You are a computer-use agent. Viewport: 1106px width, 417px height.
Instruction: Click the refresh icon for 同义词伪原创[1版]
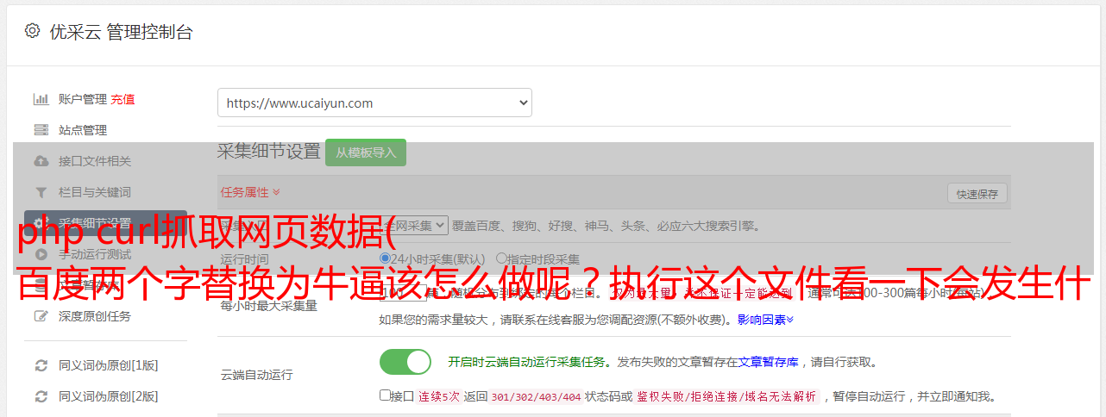point(41,365)
